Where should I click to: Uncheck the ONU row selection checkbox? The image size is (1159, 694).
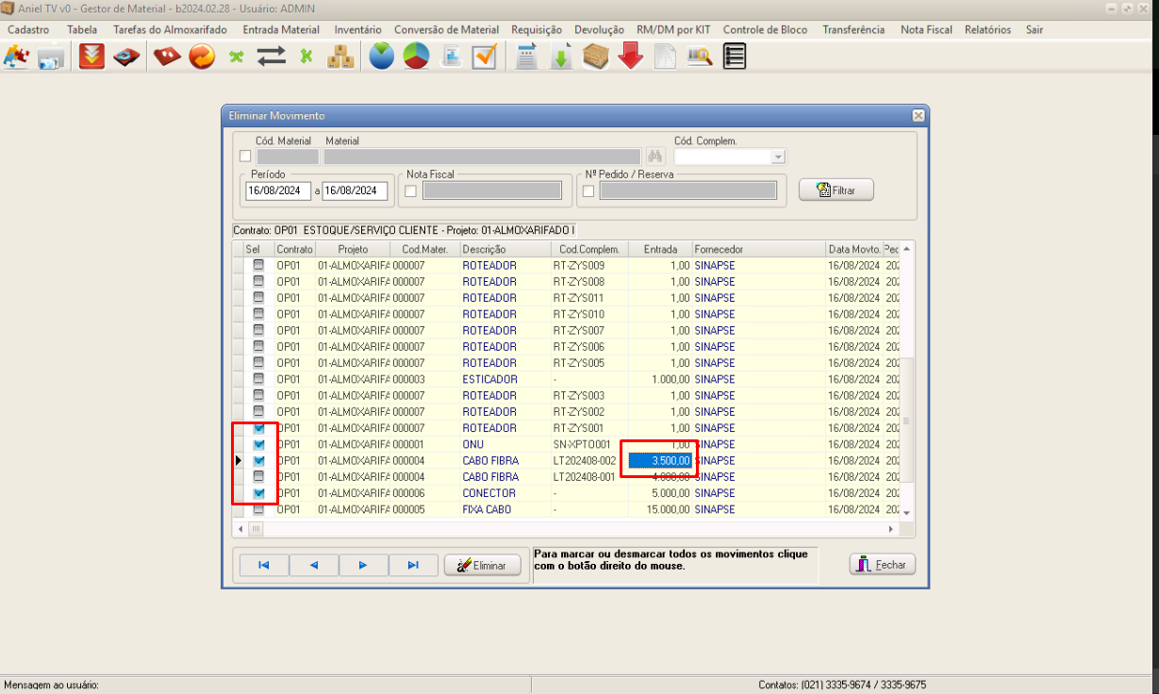click(x=258, y=444)
